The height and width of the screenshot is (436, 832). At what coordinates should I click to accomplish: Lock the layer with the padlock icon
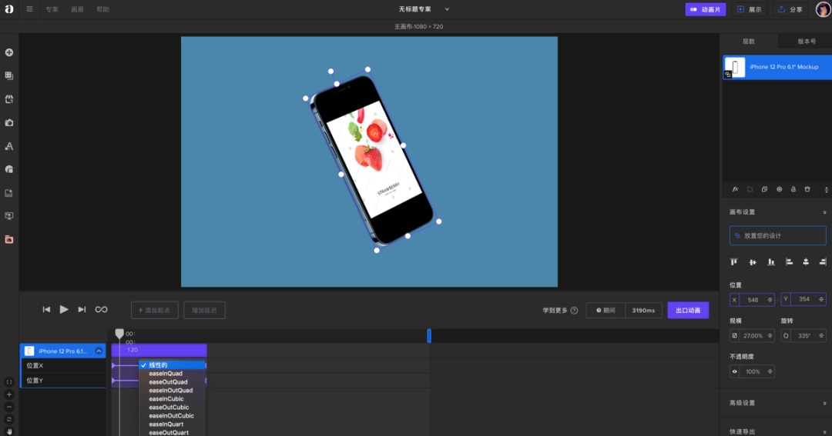(793, 189)
